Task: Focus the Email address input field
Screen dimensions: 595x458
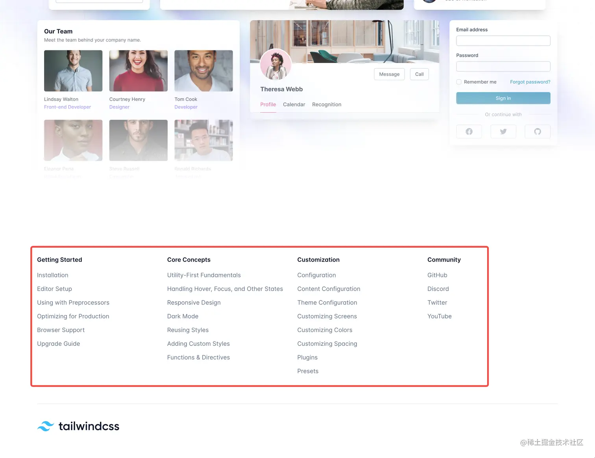Action: click(503, 41)
